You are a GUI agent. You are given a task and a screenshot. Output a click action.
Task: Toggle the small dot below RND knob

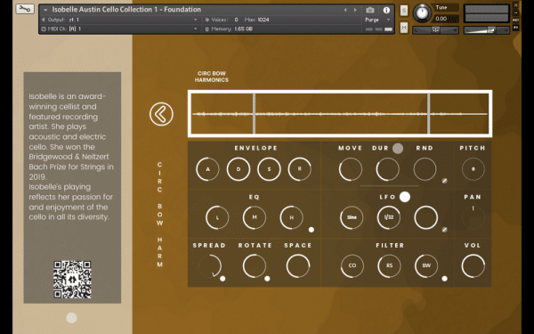tap(444, 181)
